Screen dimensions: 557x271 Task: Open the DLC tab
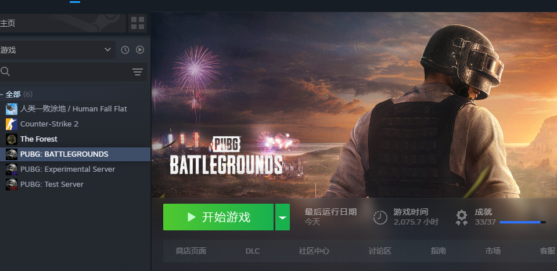coord(253,251)
